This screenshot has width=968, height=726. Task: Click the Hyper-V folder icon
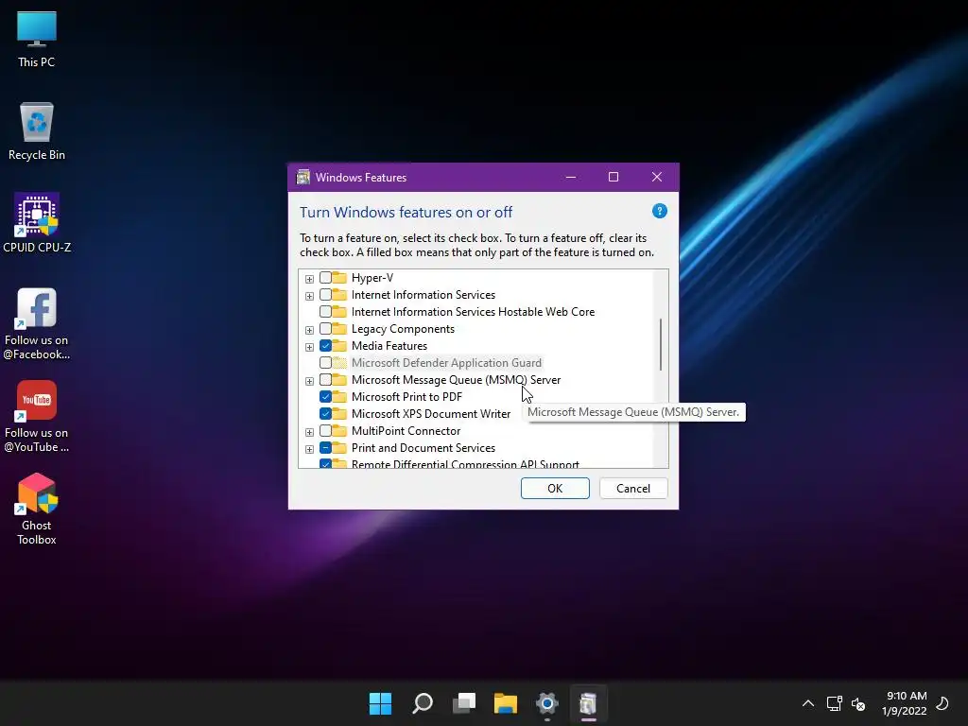coord(339,278)
